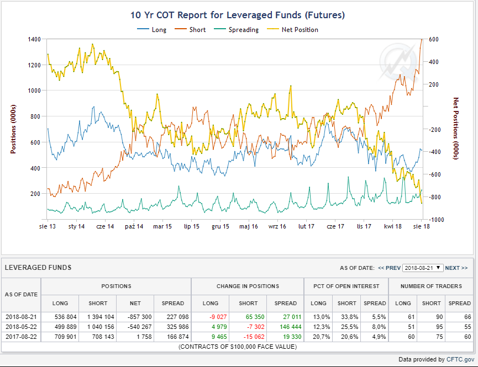Viewport: 478px width, 367px height.
Task: Click the NUMBER OF TRADERS header
Action: (x=431, y=286)
